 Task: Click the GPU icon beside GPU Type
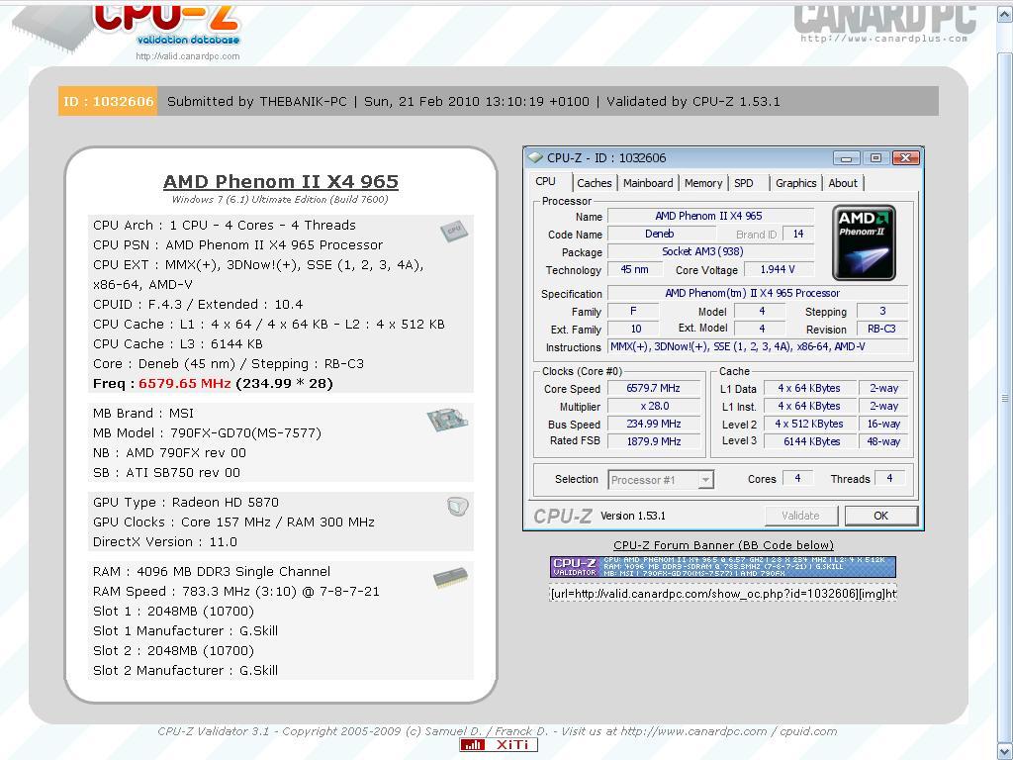(457, 506)
